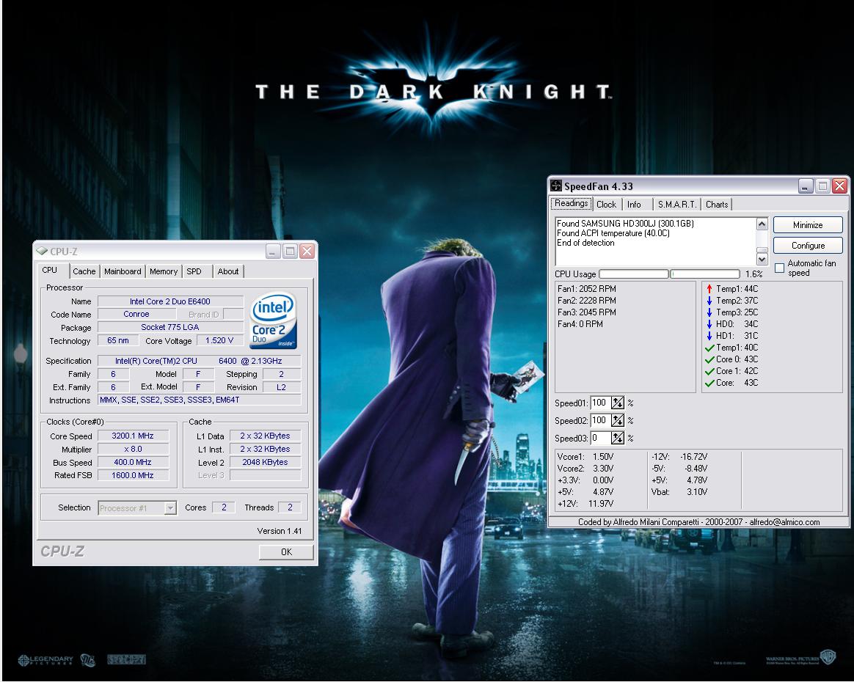
Task: Click the alfredo@almico.com status text
Action: [784, 521]
